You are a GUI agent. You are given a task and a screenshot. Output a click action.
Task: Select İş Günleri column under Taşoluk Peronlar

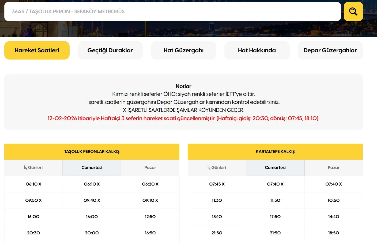click(33, 168)
